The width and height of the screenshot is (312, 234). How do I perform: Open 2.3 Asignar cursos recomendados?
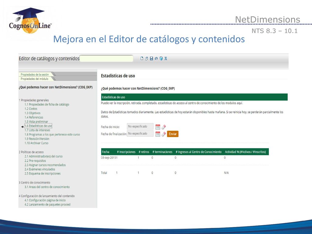[45, 165]
